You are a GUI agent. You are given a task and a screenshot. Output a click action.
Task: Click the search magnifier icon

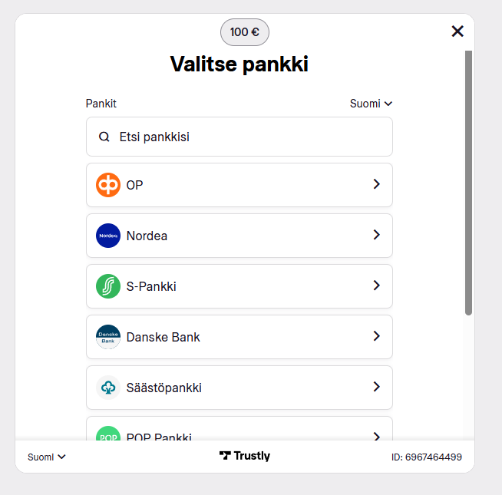(104, 137)
